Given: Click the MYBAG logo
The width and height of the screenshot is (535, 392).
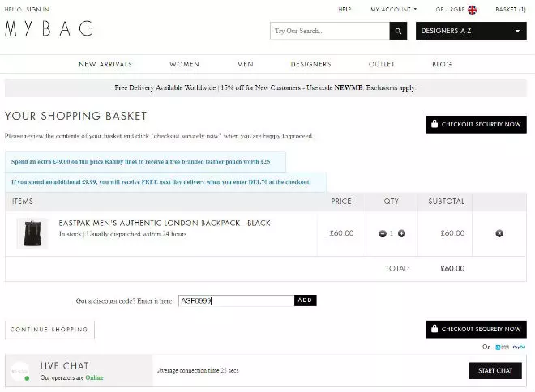Looking at the screenshot, I should [49, 28].
